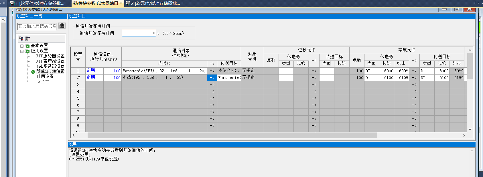Click the expand-all tree icon
This screenshot has height=177, width=483.
tap(21, 39)
